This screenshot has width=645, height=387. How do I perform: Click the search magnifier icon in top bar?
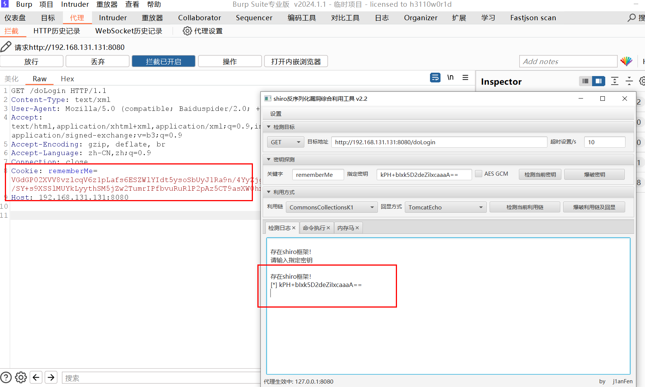[x=632, y=18]
